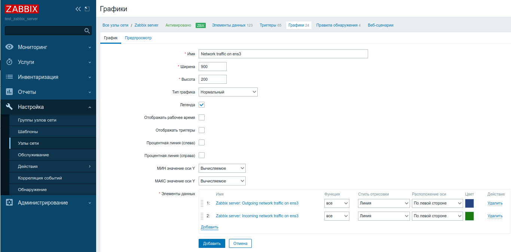Screen dimensions: 511x252
Task: Open Действия submenu
Action: [53, 166]
